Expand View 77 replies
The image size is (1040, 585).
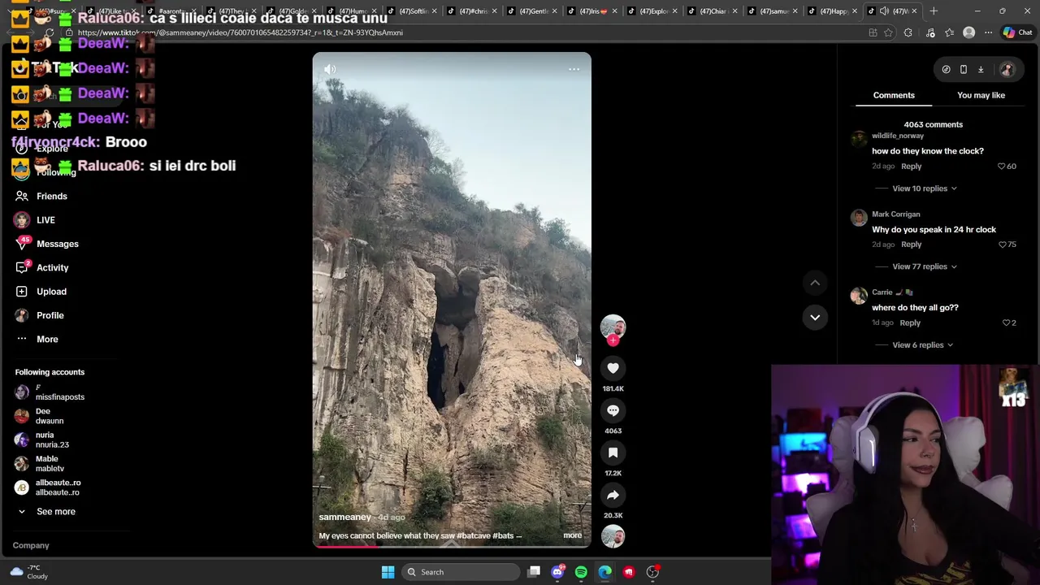point(925,266)
